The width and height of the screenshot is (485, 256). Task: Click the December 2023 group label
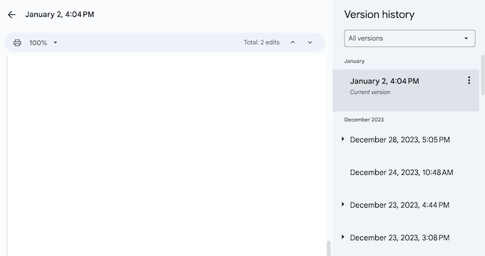tap(364, 119)
